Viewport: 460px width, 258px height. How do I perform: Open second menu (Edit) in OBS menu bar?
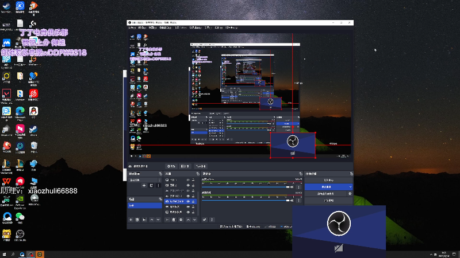click(142, 28)
